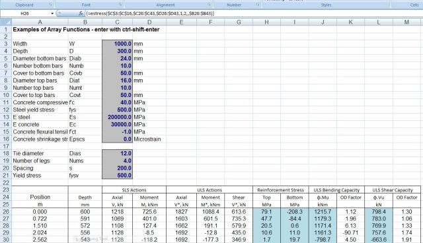Select shear capacity cell -663.6
The image size is (423, 243).
379,240
